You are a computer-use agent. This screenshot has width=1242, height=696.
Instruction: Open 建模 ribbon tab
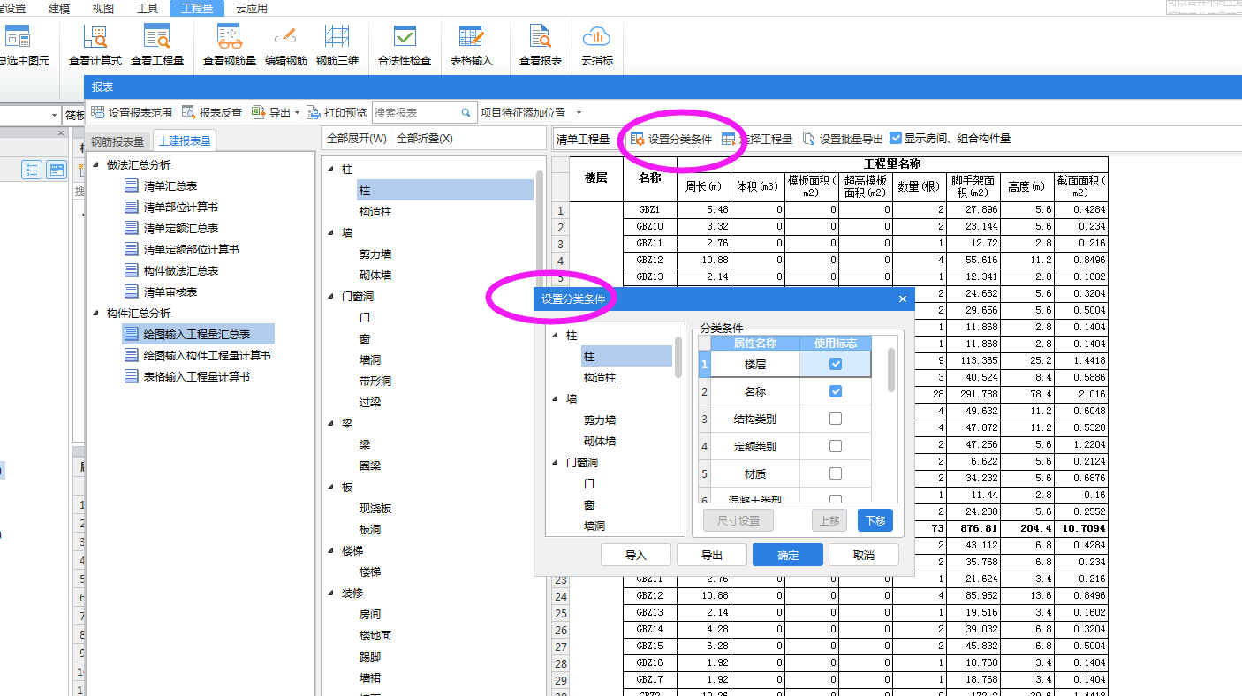pyautogui.click(x=59, y=9)
